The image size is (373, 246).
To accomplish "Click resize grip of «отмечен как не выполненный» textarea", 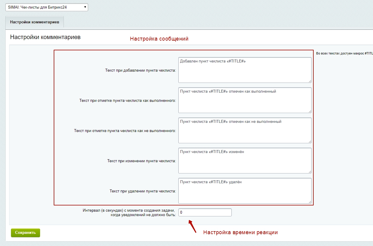I will point(310,142).
